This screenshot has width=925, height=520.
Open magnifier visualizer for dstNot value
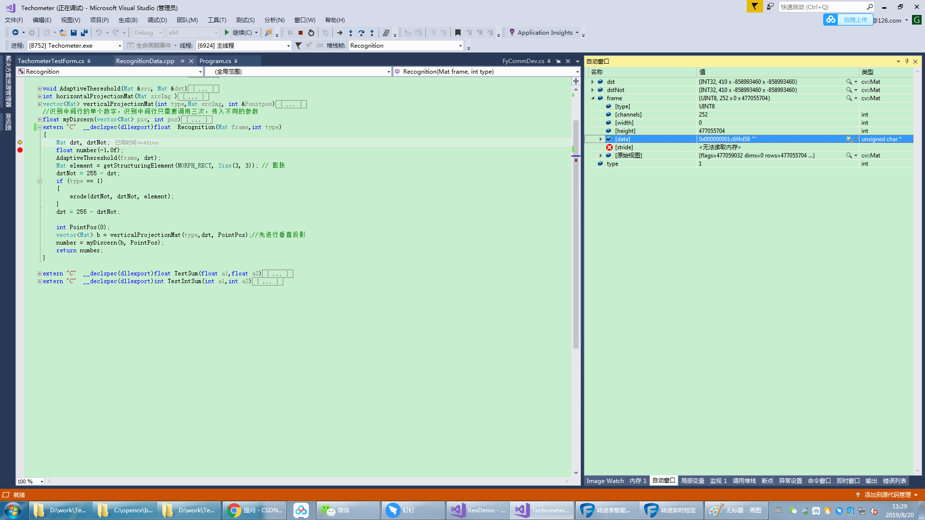pyautogui.click(x=849, y=90)
